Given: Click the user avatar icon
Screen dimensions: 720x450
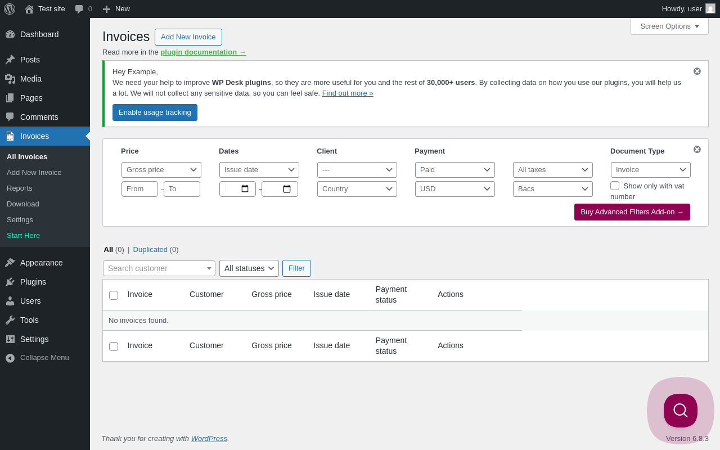Looking at the screenshot, I should click(710, 9).
